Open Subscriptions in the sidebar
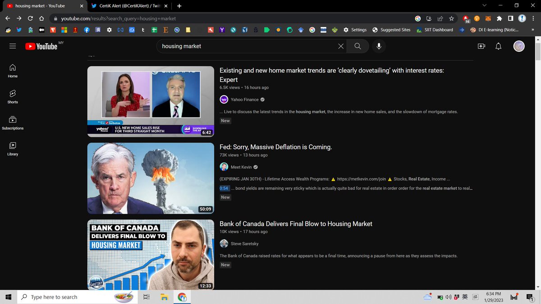Image resolution: width=541 pixels, height=304 pixels. click(x=13, y=123)
